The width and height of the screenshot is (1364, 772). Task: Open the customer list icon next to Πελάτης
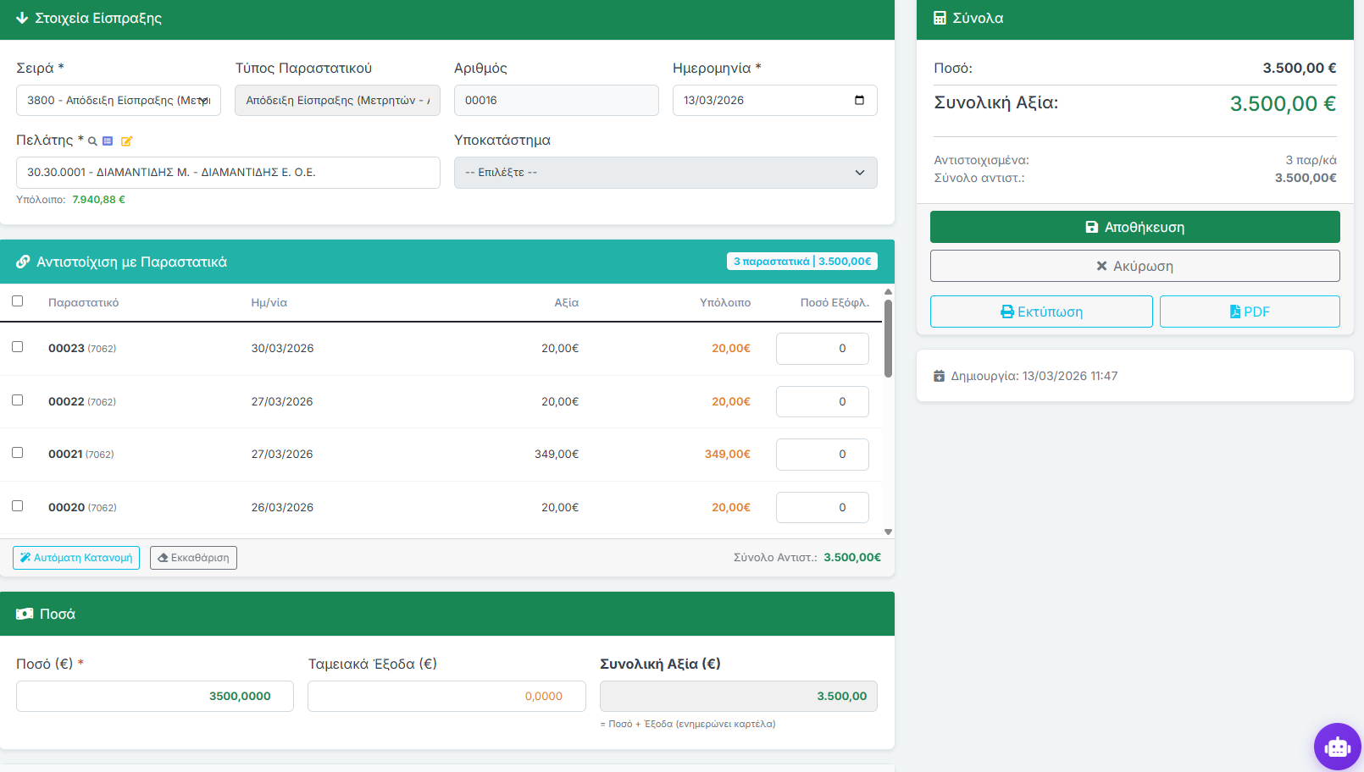(x=108, y=141)
